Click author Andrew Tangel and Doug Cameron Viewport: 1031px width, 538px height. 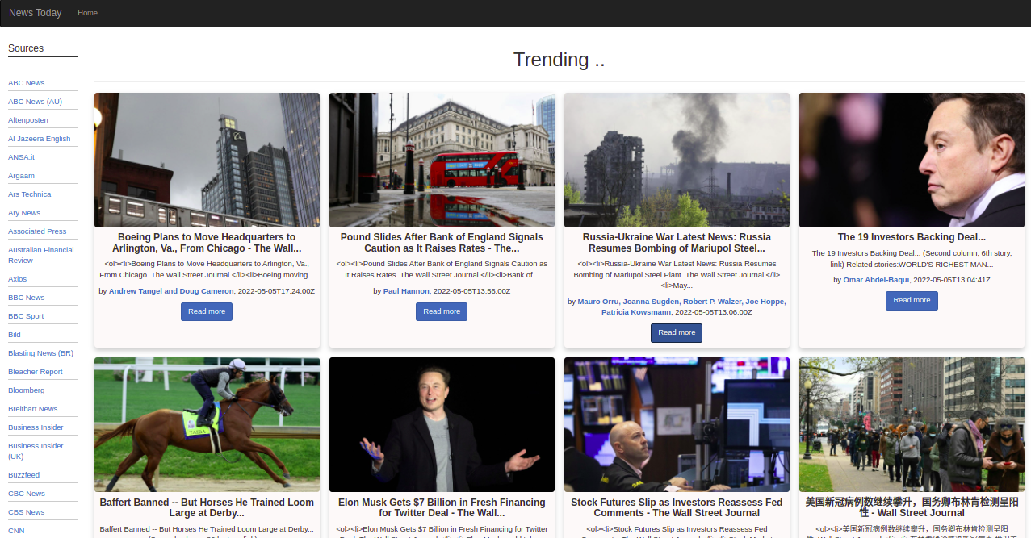171,291
